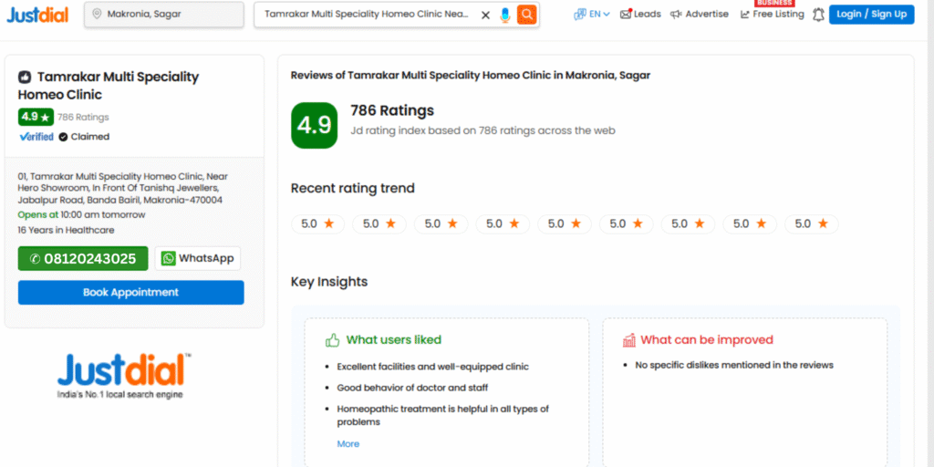The width and height of the screenshot is (934, 467).
Task: Click Book Appointment button
Action: [x=131, y=293]
